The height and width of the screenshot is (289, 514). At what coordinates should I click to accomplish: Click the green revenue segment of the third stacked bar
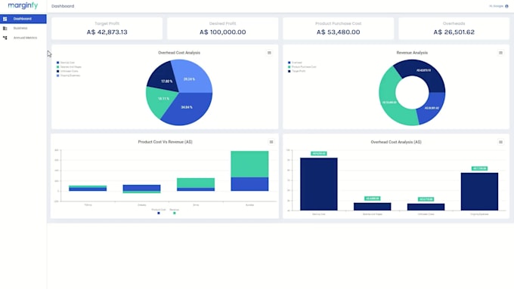[196, 183]
